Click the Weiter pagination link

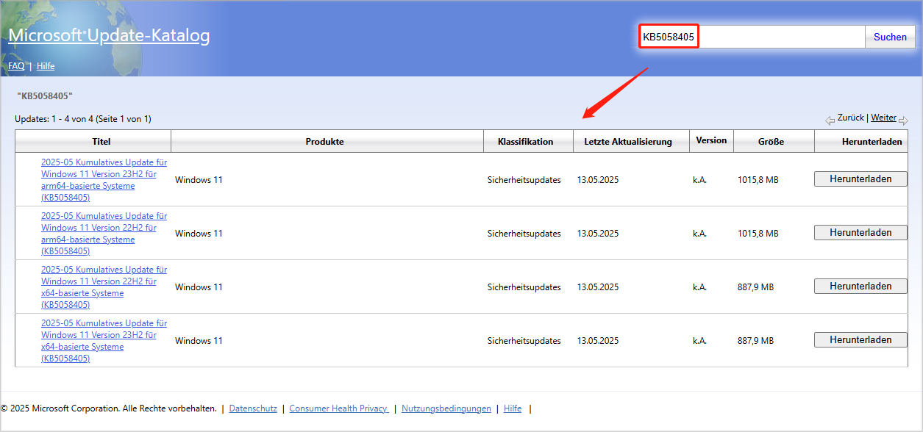884,118
